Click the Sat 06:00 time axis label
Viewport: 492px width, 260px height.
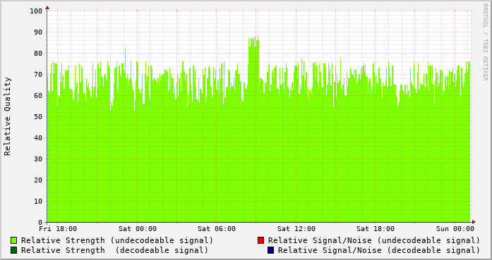click(x=217, y=229)
